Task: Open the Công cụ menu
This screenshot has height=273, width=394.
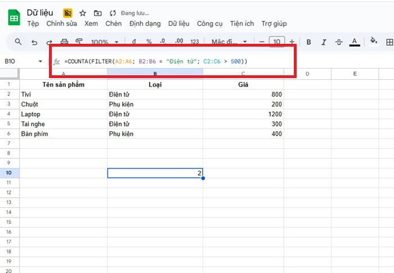Action: tap(209, 24)
